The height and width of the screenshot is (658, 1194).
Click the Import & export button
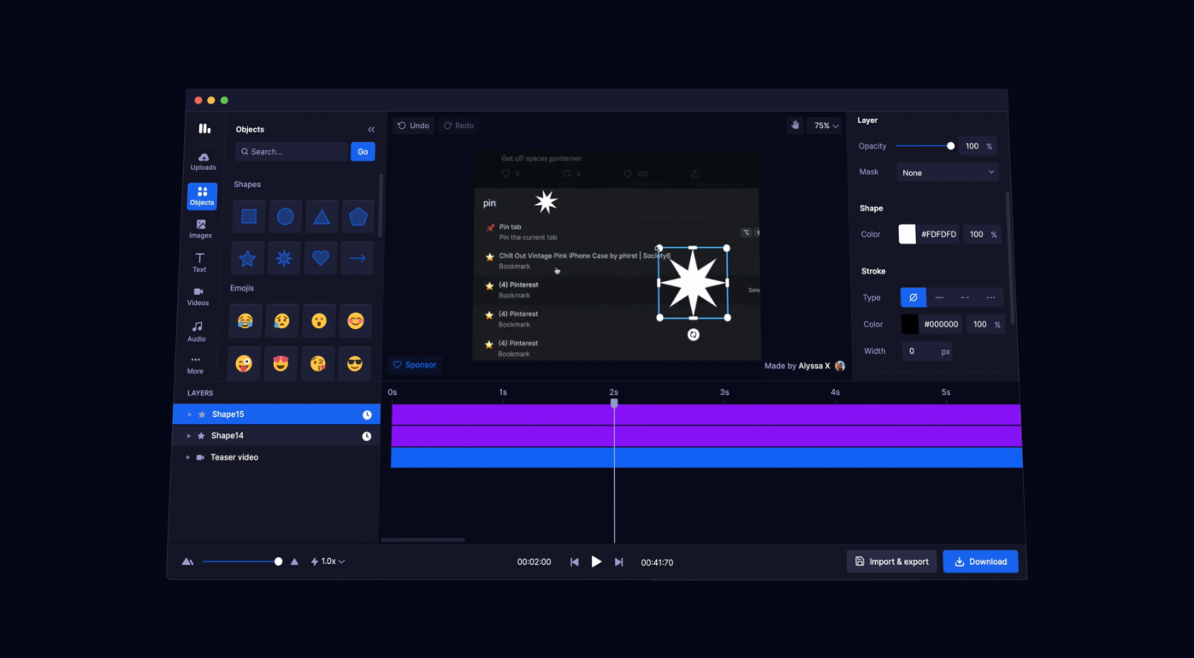click(891, 561)
